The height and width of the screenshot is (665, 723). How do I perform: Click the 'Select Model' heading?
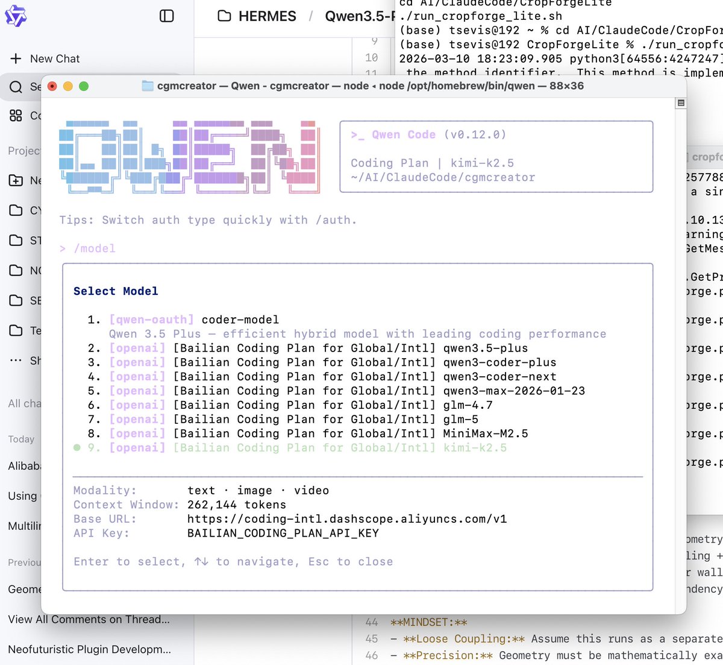pos(116,291)
